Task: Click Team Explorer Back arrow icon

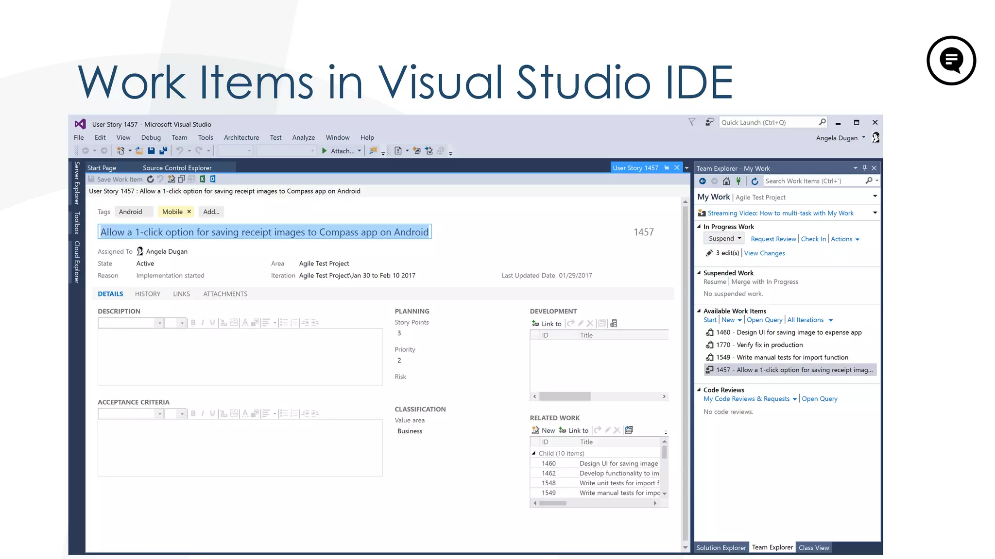Action: pyautogui.click(x=703, y=181)
